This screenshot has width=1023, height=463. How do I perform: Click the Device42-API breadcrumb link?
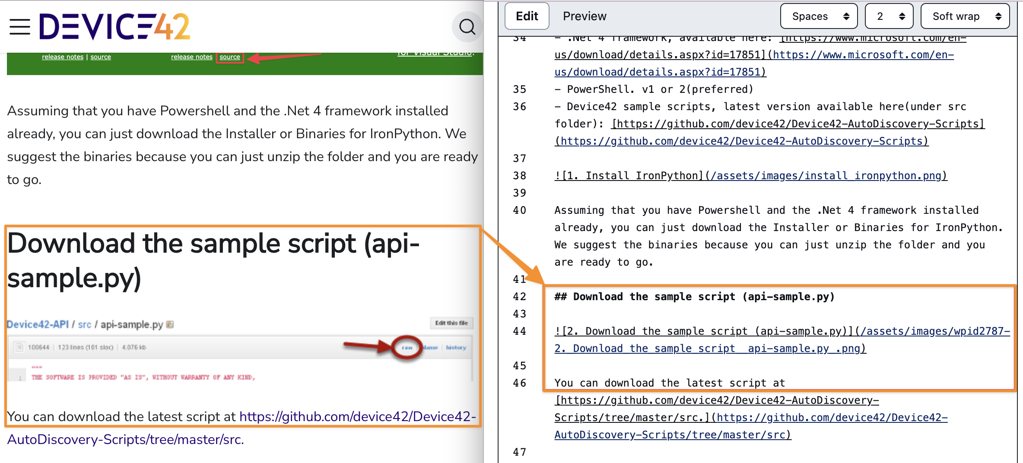coord(38,324)
